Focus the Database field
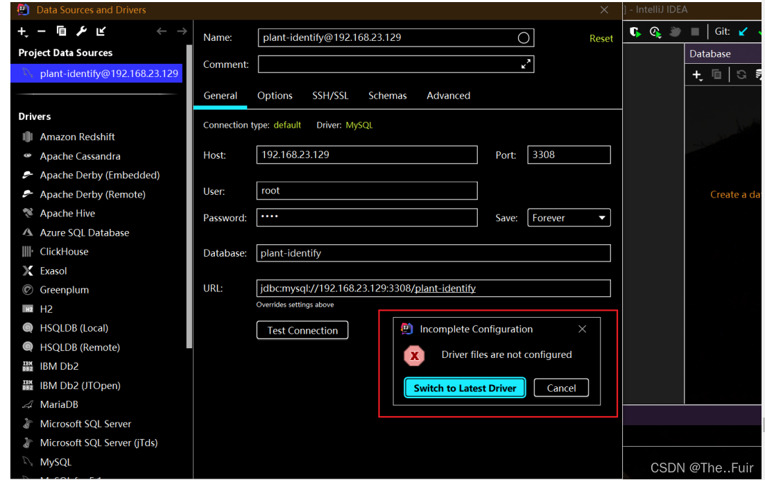The image size is (765, 480). coord(433,253)
